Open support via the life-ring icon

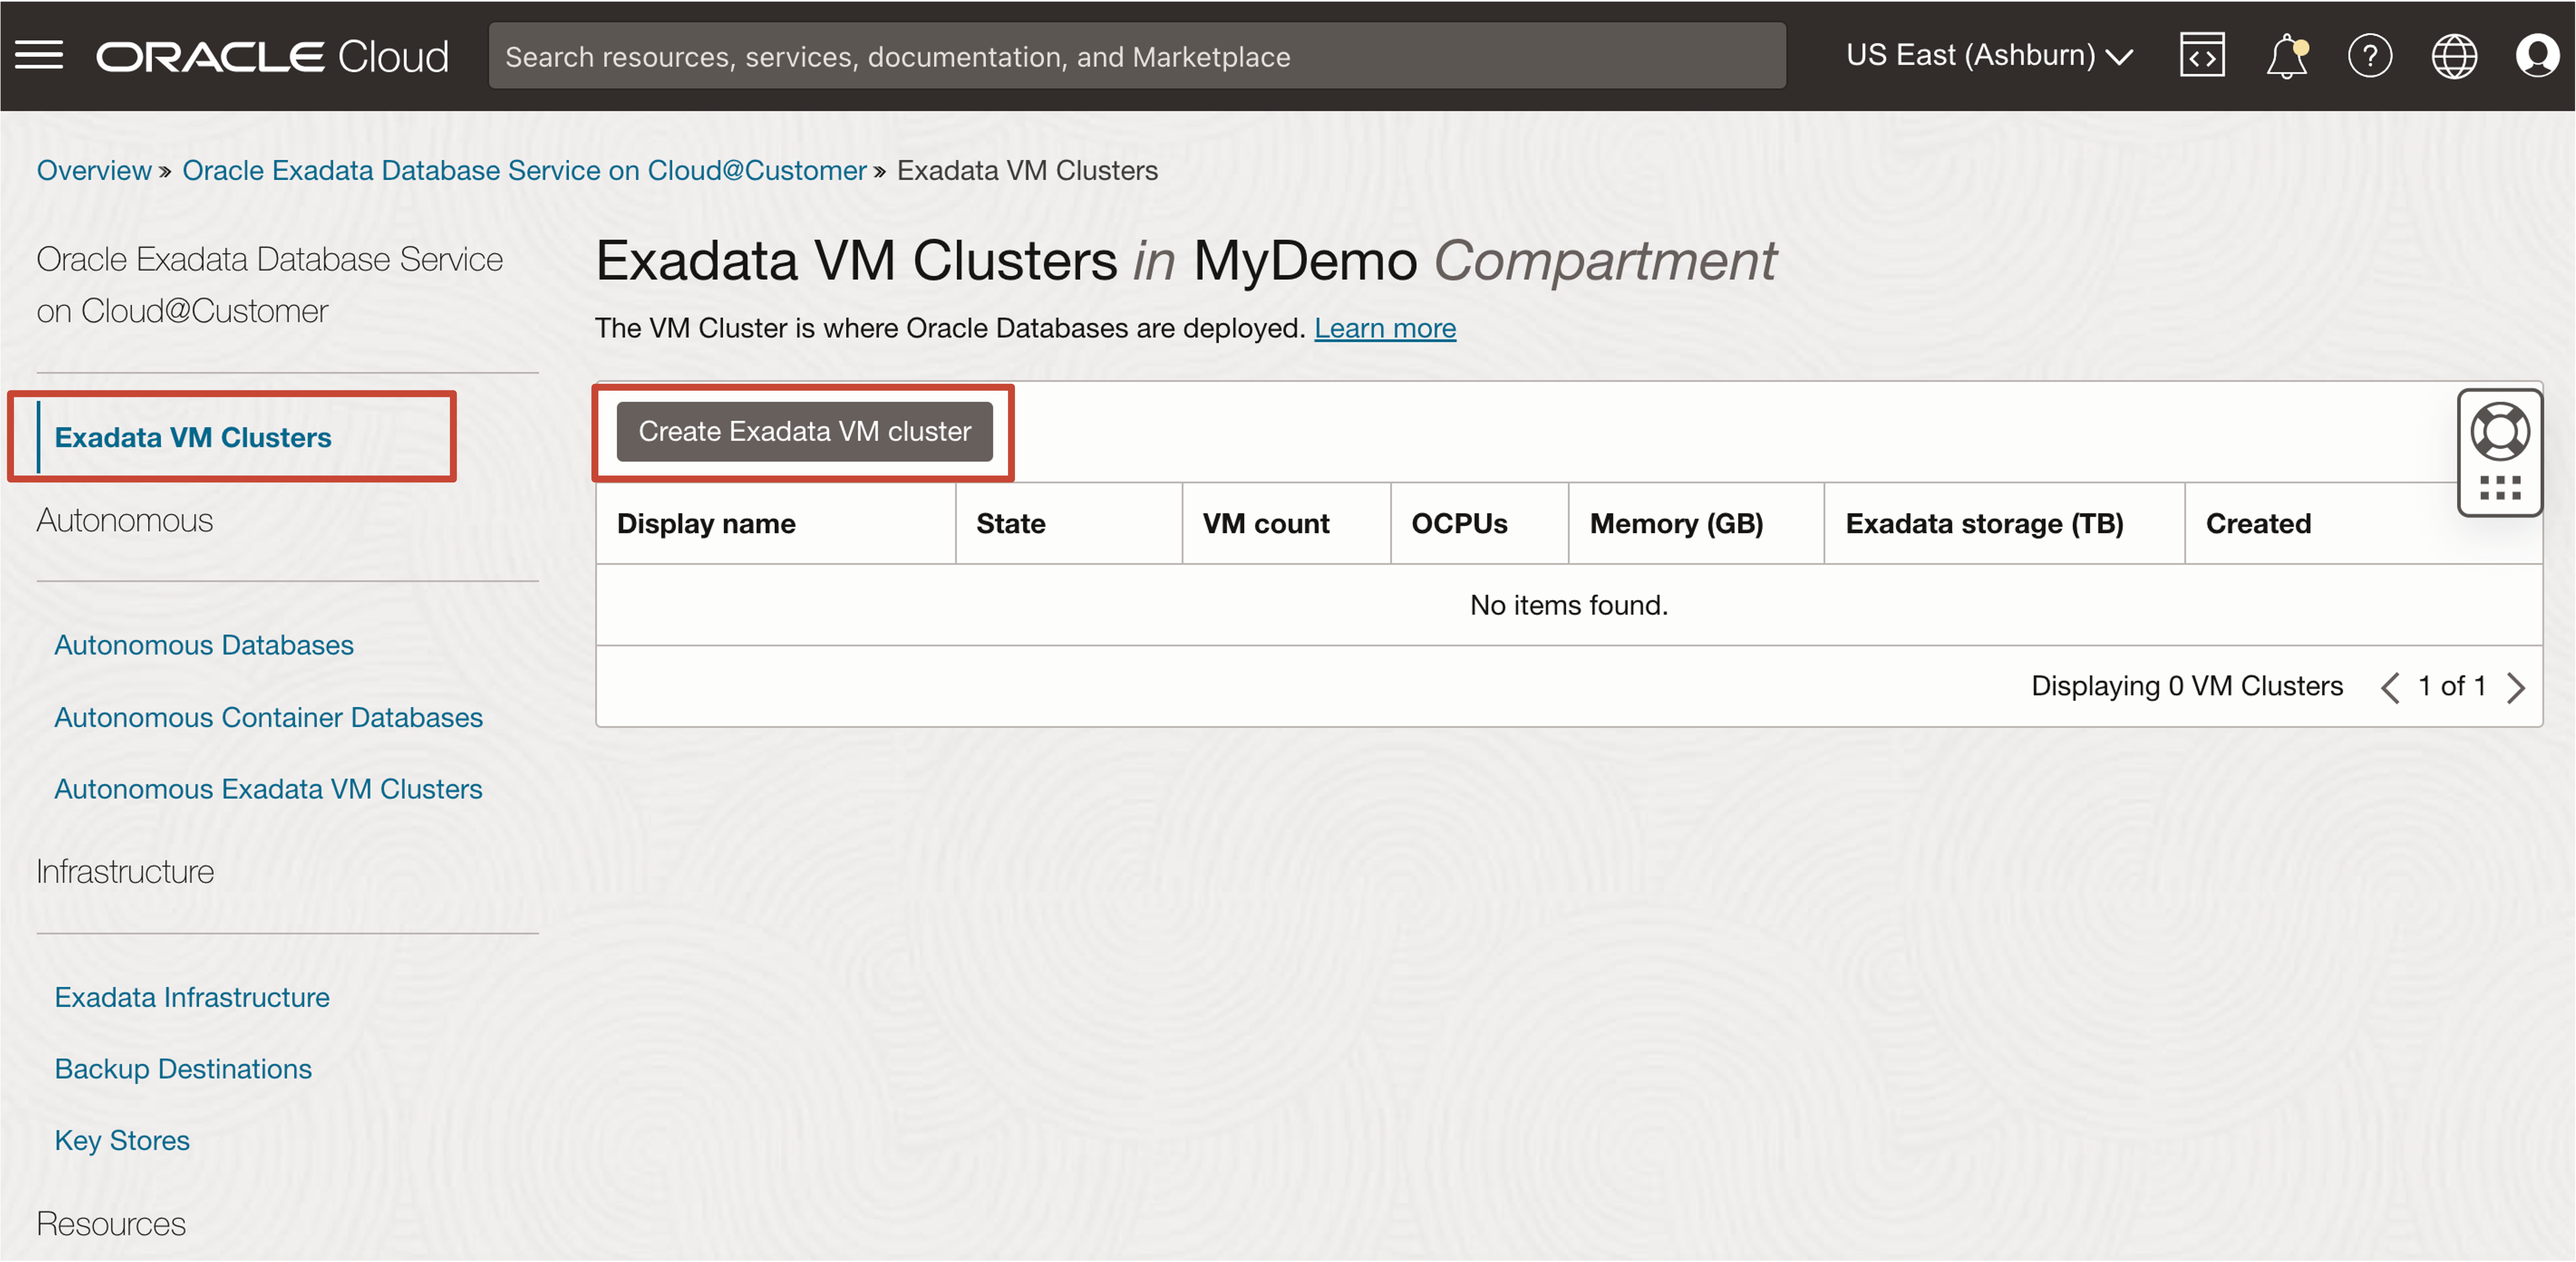click(2500, 431)
